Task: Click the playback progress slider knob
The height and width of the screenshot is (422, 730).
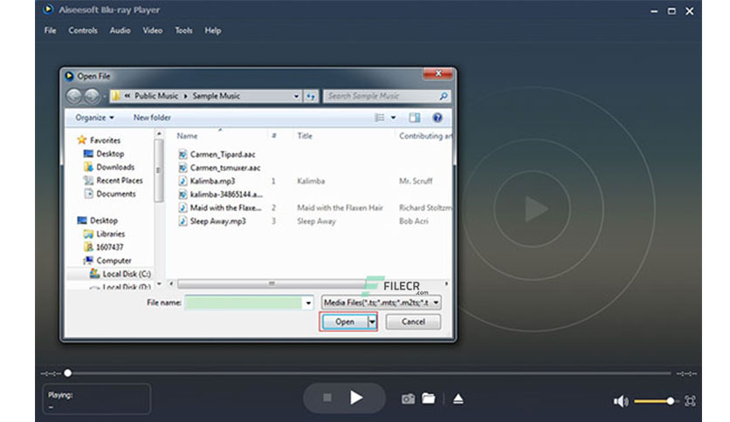Action: click(68, 373)
